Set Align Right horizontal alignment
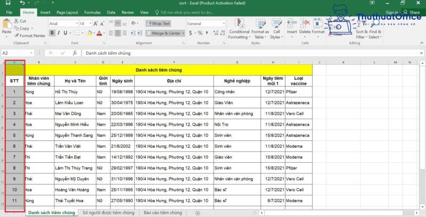Screen dimensions: 426x217 pyautogui.click(x=124, y=33)
